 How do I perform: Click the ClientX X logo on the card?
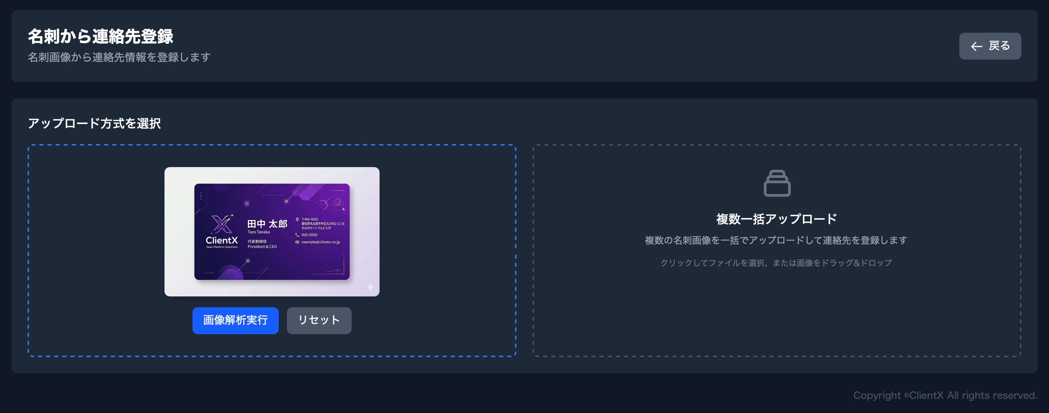point(221,224)
